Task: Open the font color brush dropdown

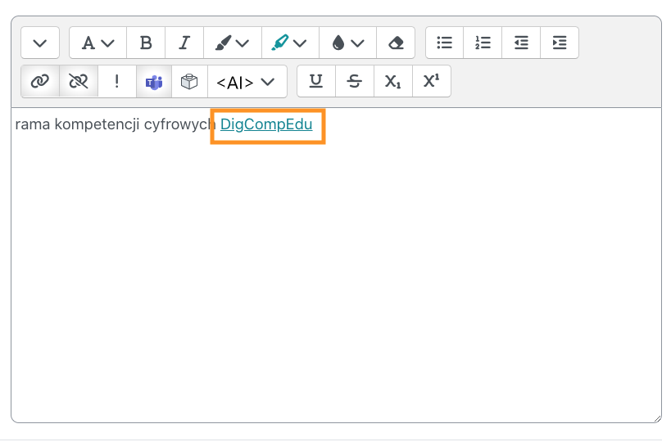Action: tap(233, 43)
